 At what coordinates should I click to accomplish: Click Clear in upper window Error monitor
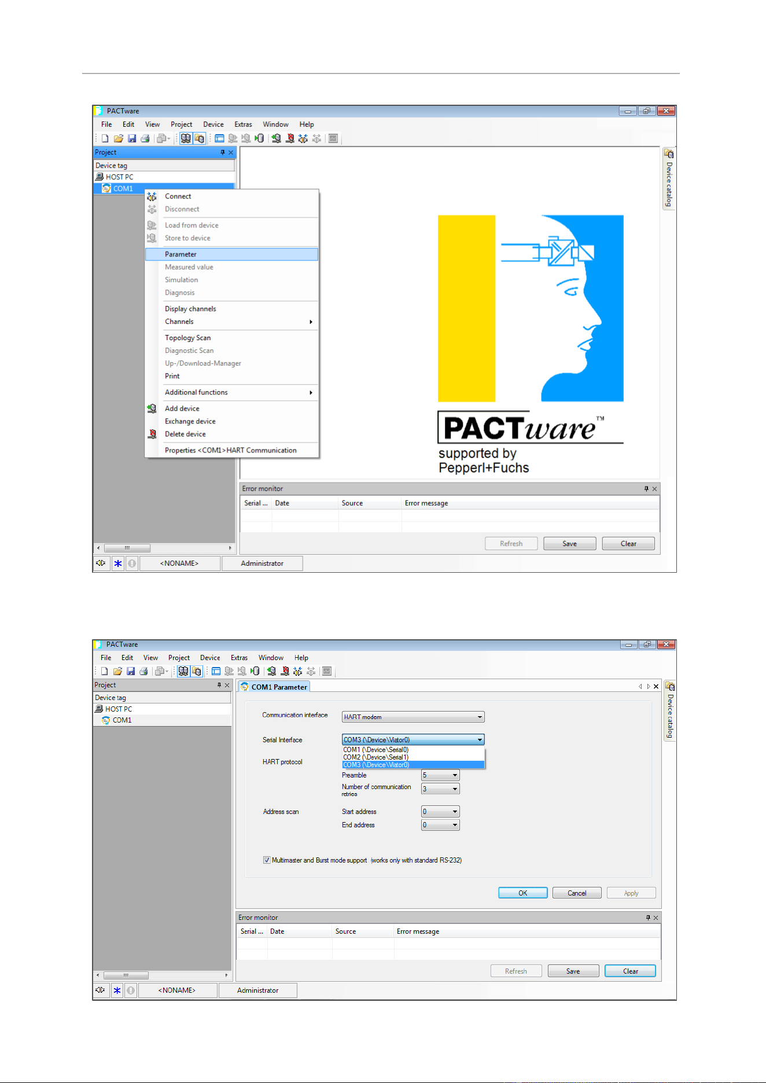pyautogui.click(x=628, y=544)
